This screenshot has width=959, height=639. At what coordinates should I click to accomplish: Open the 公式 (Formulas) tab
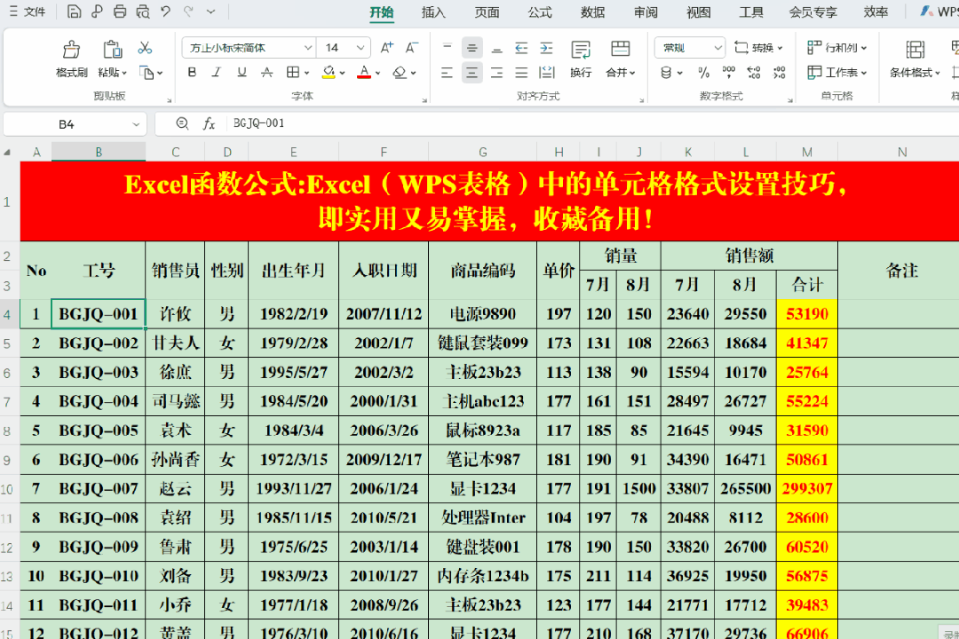[x=539, y=12]
